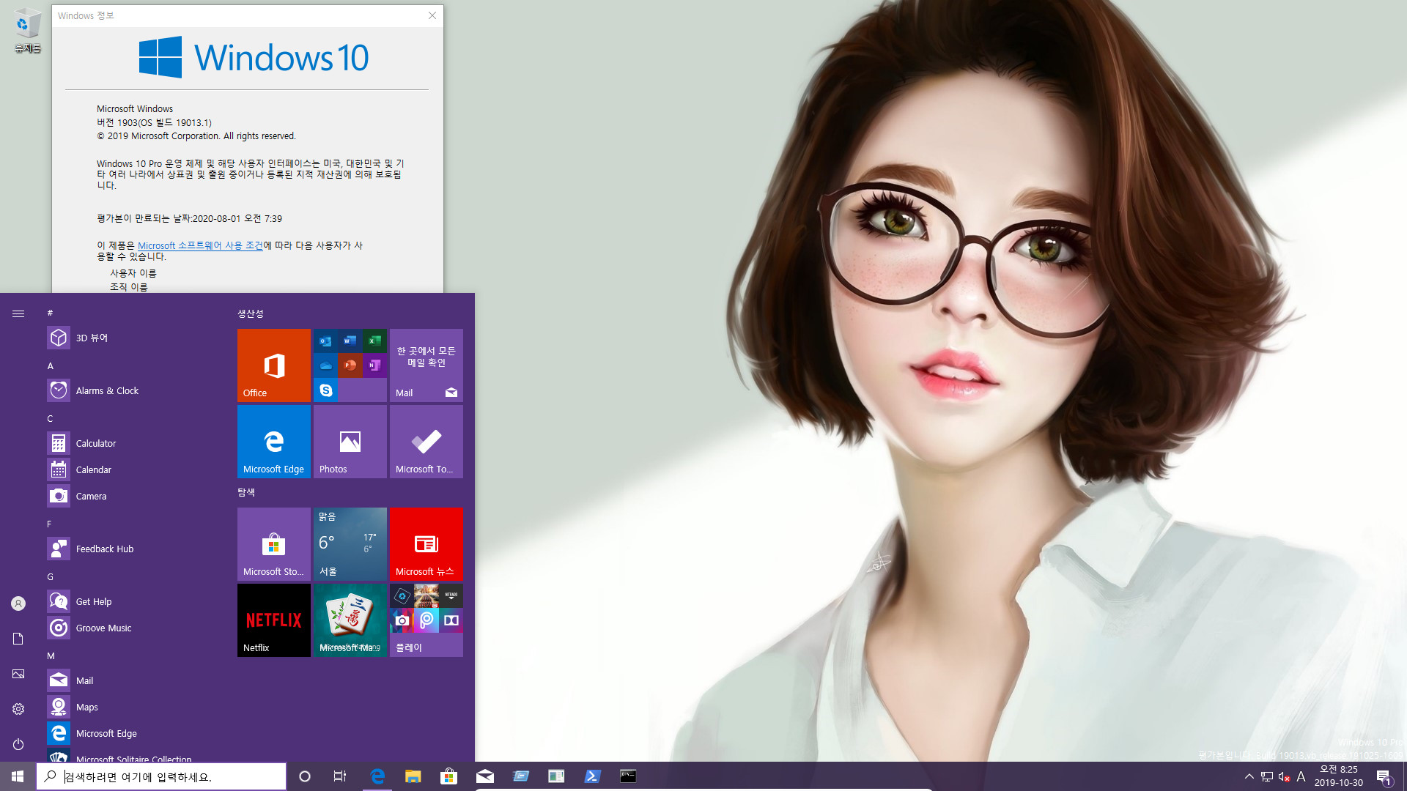The height and width of the screenshot is (791, 1407).
Task: Jump to letter C section header
Action: [50, 418]
